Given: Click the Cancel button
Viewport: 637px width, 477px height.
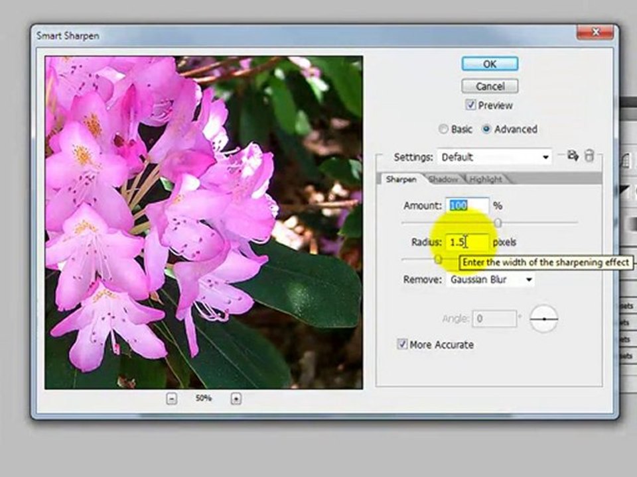Looking at the screenshot, I should pyautogui.click(x=490, y=86).
